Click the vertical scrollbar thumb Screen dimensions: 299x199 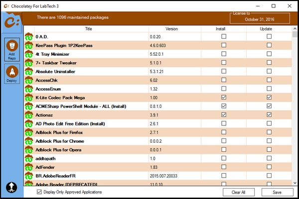pos(295,34)
